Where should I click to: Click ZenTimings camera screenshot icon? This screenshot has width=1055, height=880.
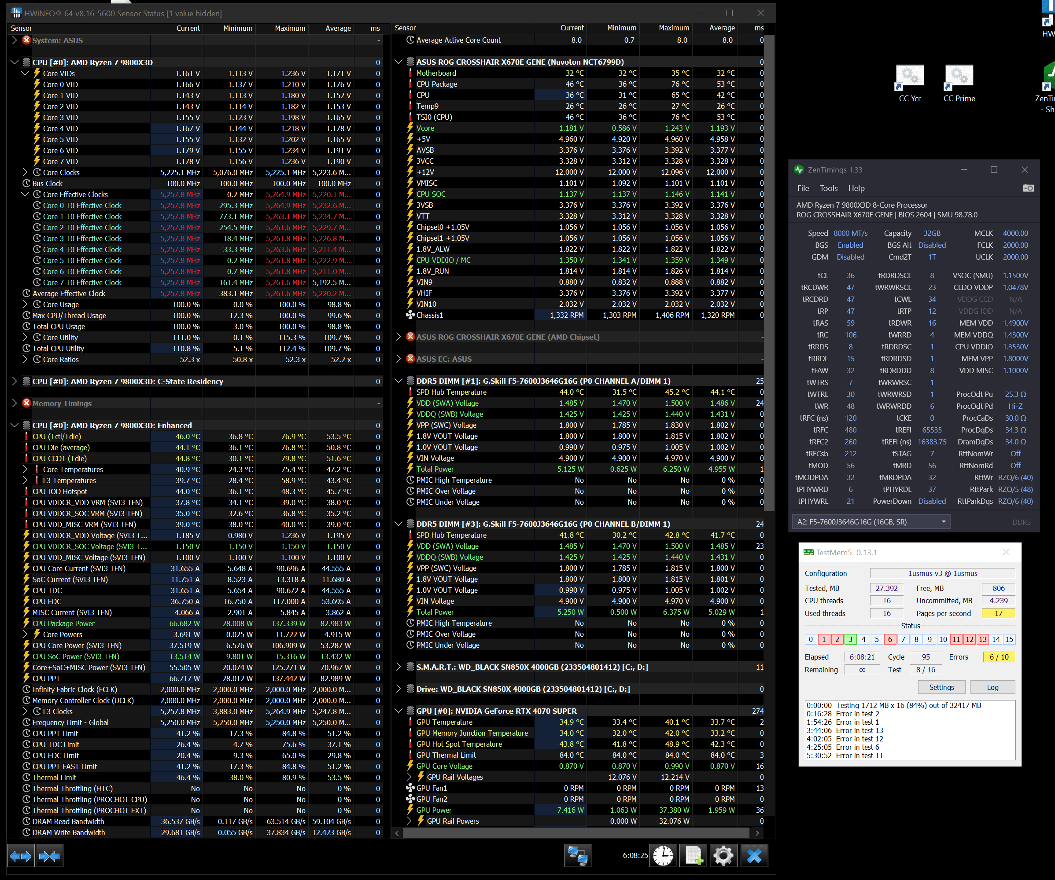[x=1029, y=188]
